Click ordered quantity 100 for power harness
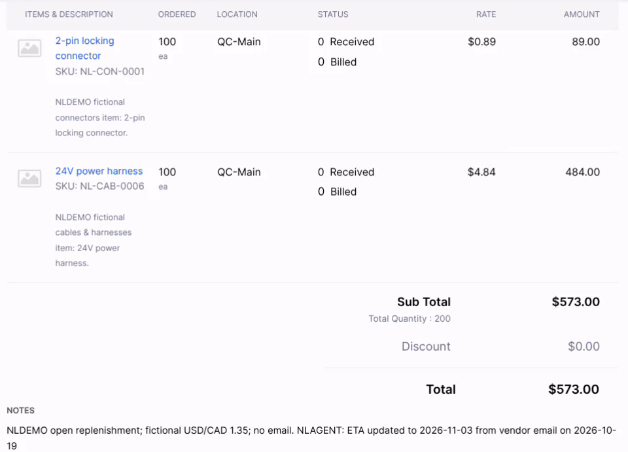 coord(167,172)
